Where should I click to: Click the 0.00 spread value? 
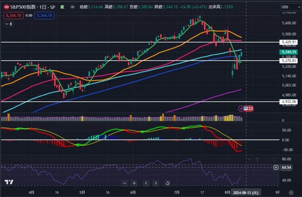pos(29,16)
